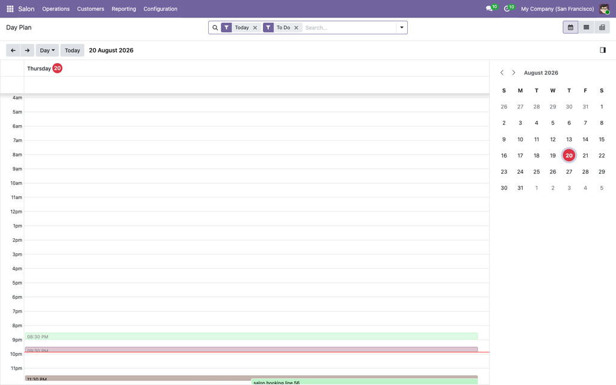This screenshot has width=616, height=385.
Task: Select August 15 in mini calendar
Action: click(602, 140)
